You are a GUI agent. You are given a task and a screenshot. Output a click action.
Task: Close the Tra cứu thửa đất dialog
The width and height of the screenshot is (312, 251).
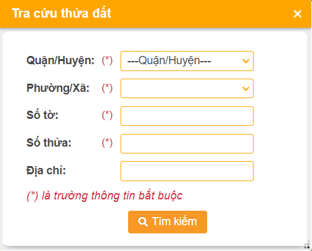pos(298,14)
